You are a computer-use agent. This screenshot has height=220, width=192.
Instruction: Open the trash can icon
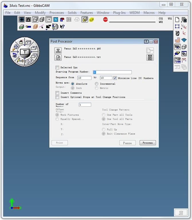coord(181,213)
